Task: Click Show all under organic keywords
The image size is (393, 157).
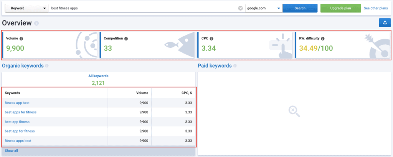Action: point(11,151)
